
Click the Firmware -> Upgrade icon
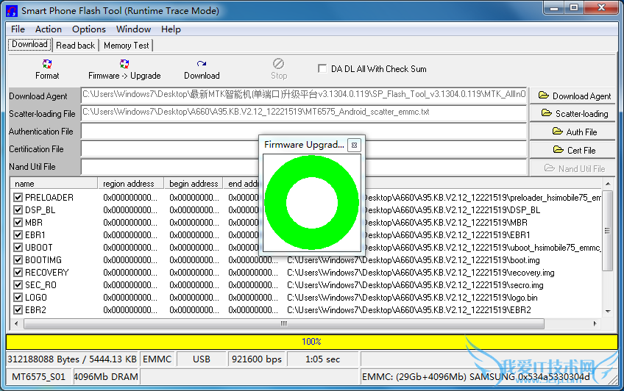point(124,65)
